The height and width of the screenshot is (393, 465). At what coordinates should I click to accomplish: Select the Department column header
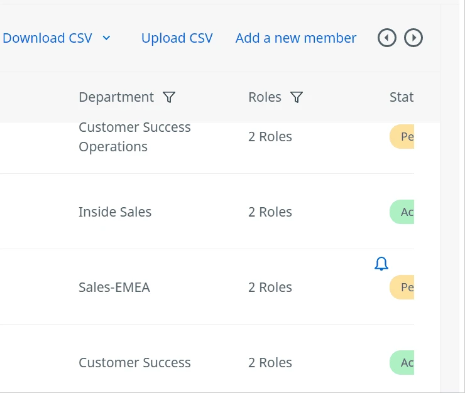[116, 97]
